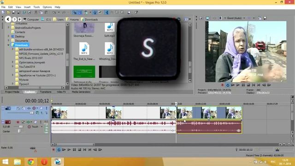This screenshot has width=295, height=166.
Task: Click Pause in preview transport
Action: 243,85
